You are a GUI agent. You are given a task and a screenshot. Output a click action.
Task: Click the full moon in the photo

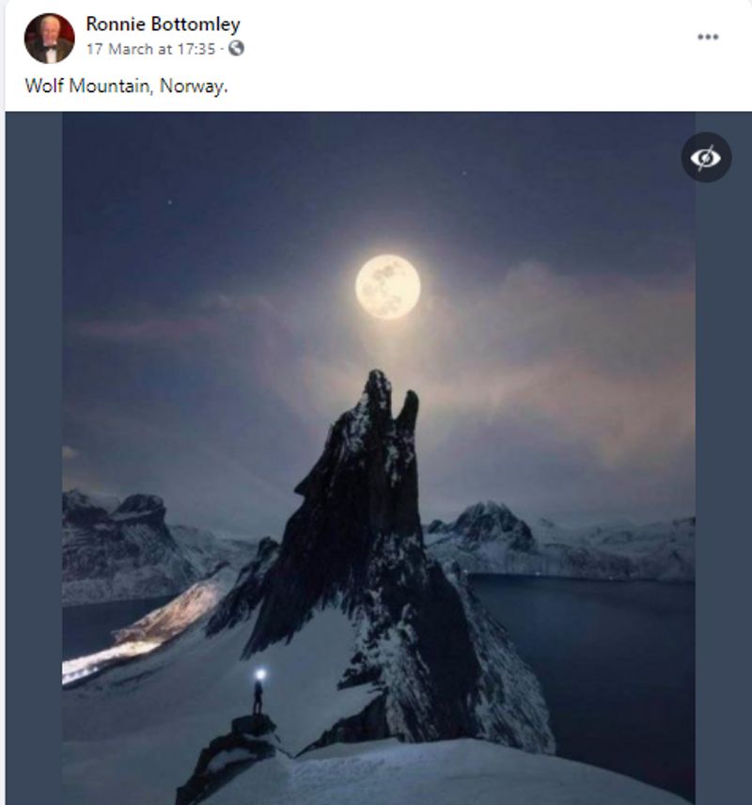388,287
